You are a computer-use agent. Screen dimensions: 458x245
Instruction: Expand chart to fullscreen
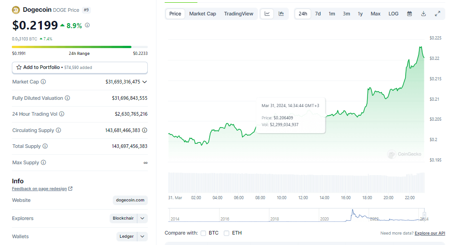click(438, 14)
